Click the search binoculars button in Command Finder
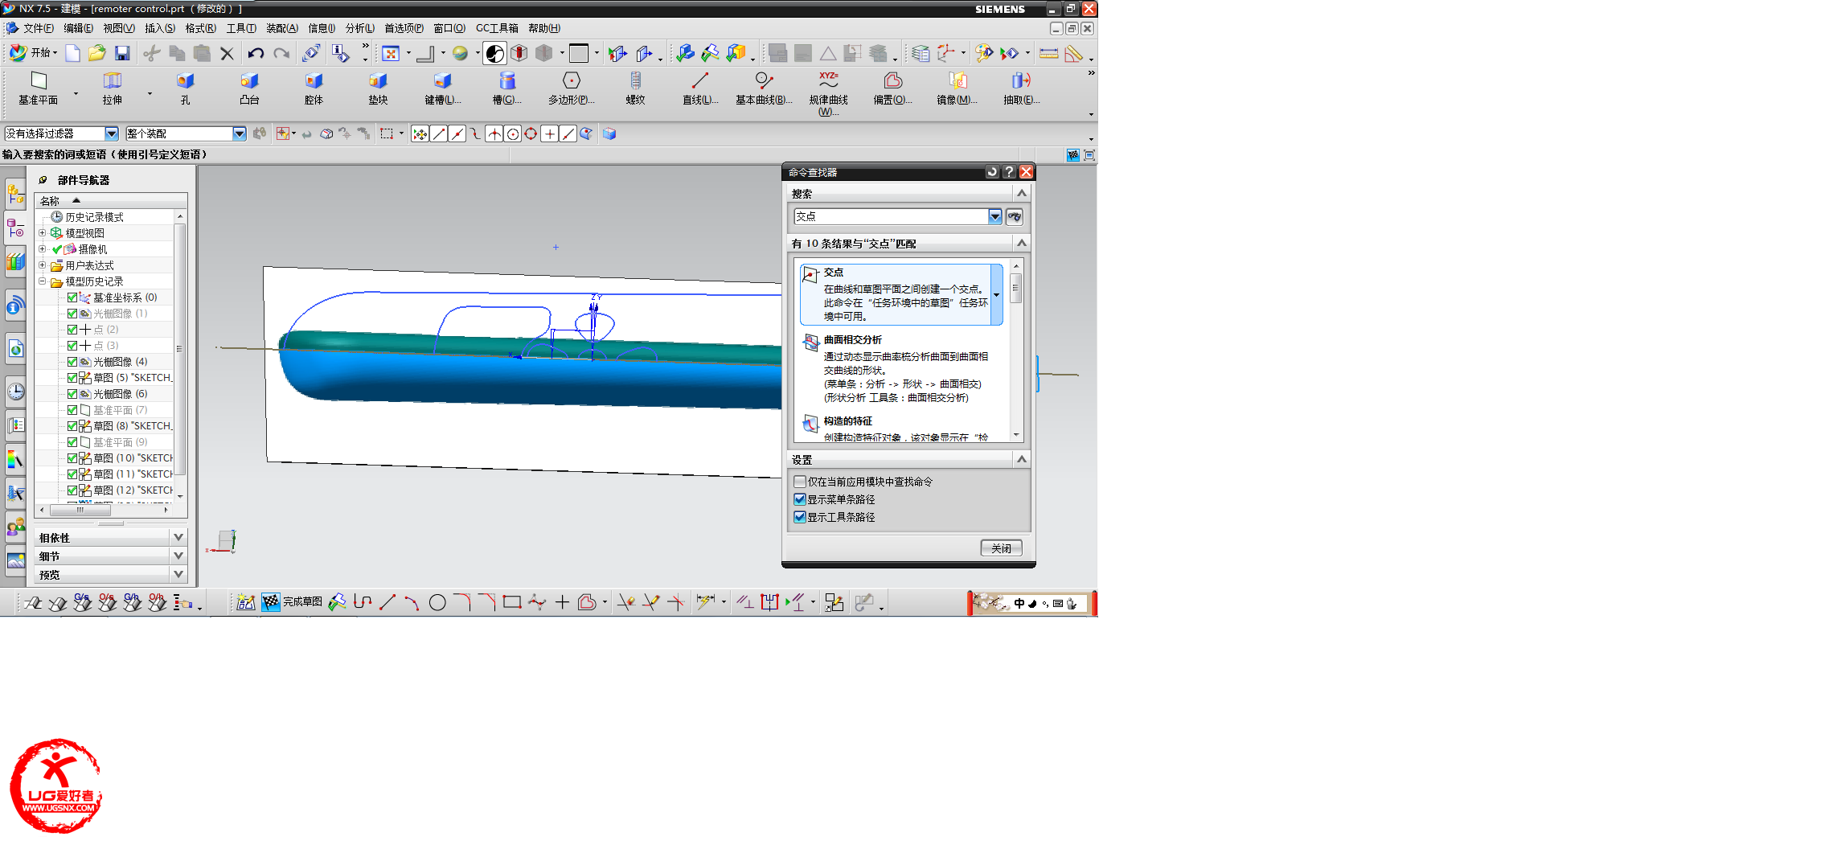Image resolution: width=1833 pixels, height=841 pixels. (1015, 216)
